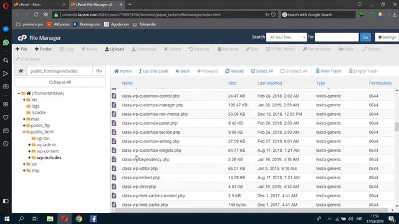Open WhatsApp from Opera sidebar
Image resolution: width=399 pixels, height=224 pixels.
[6, 42]
